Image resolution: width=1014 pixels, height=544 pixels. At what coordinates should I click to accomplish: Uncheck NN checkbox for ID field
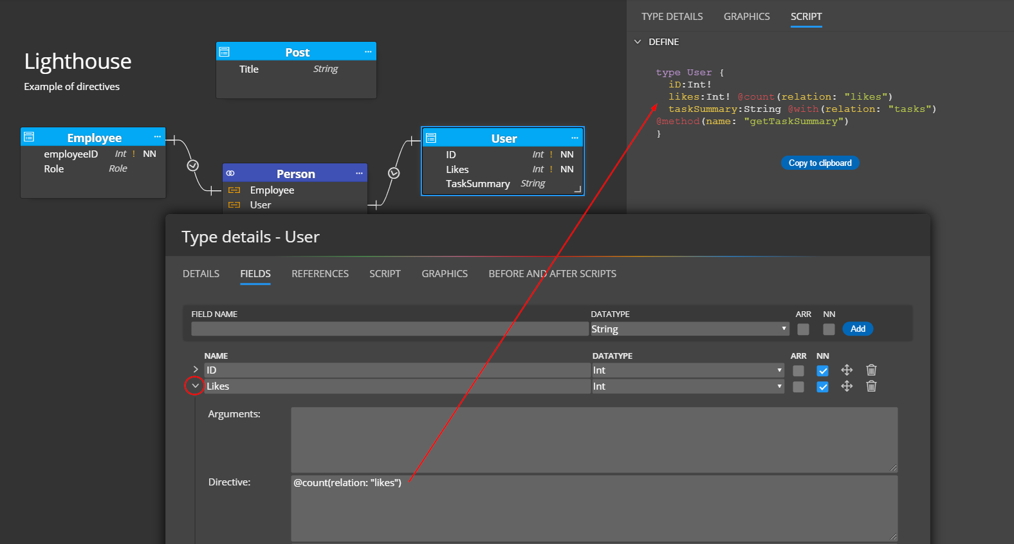822,371
